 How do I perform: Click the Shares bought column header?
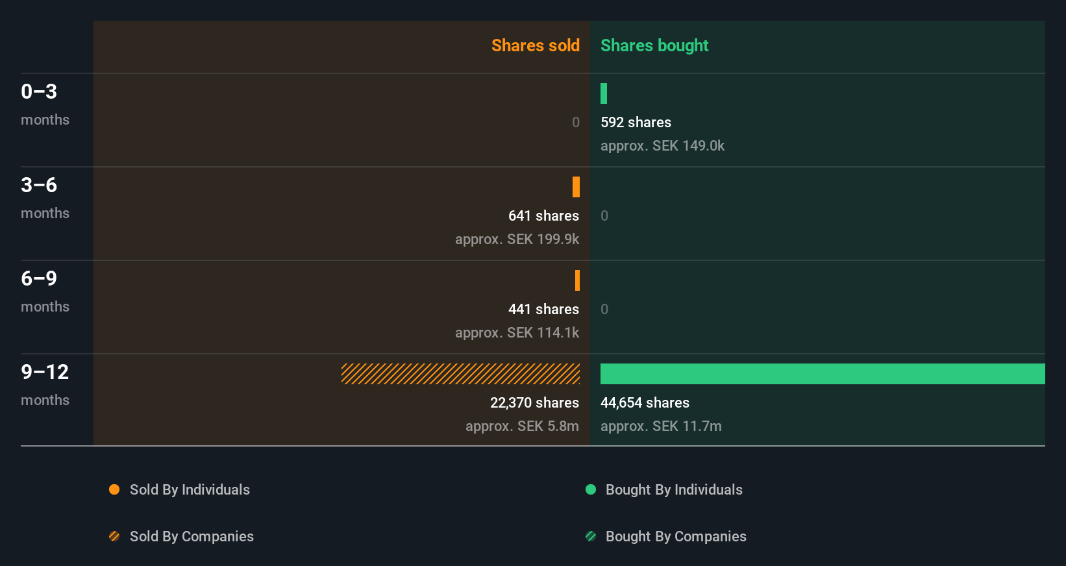pos(654,45)
